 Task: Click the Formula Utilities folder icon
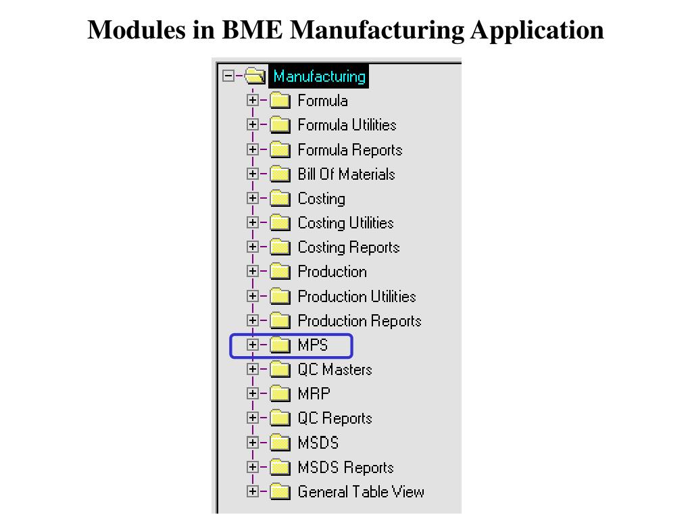click(280, 125)
